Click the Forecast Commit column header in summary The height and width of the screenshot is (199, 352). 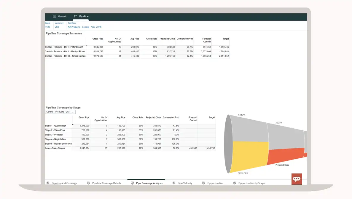click(206, 40)
